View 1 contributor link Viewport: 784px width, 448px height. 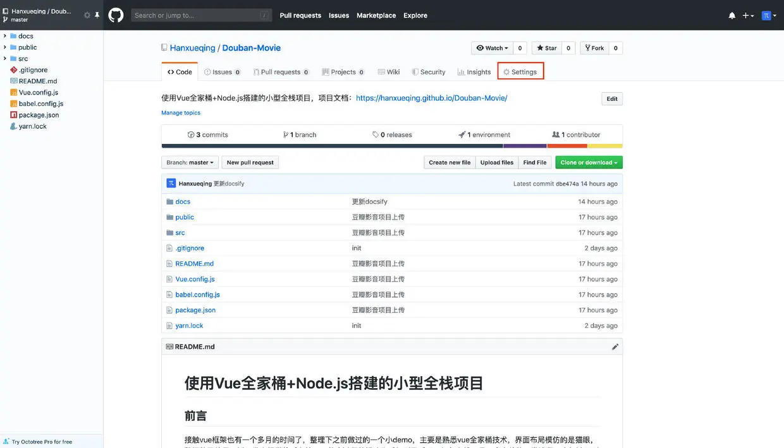tap(576, 134)
